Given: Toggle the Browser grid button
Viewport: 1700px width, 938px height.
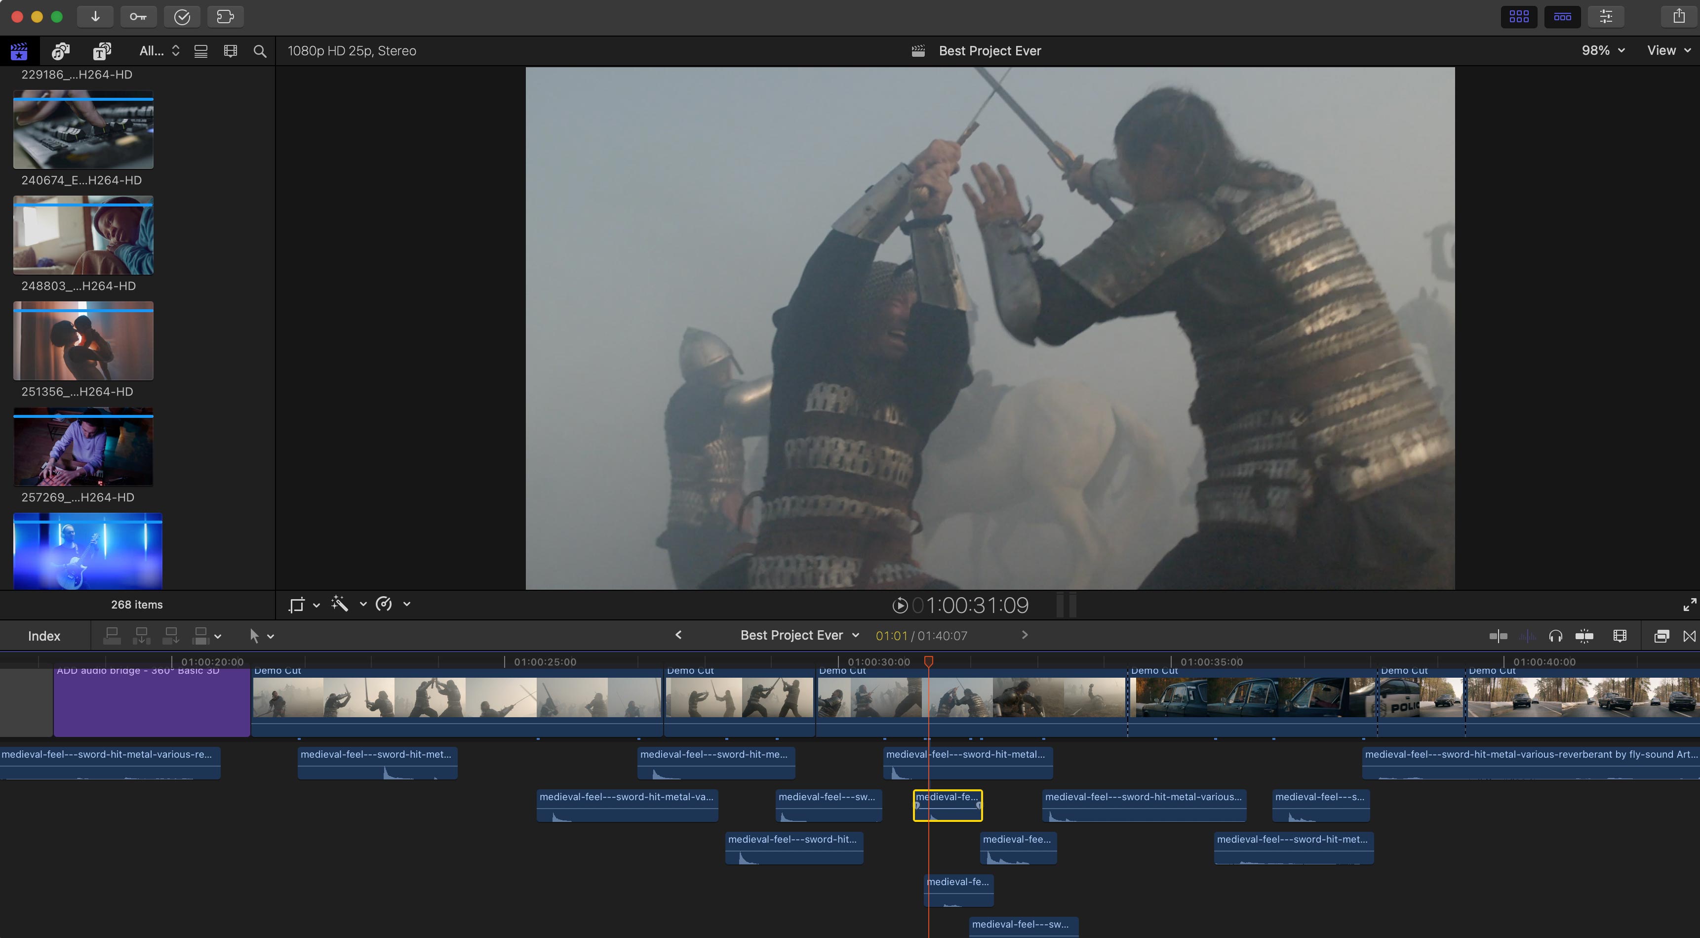Looking at the screenshot, I should [1518, 16].
